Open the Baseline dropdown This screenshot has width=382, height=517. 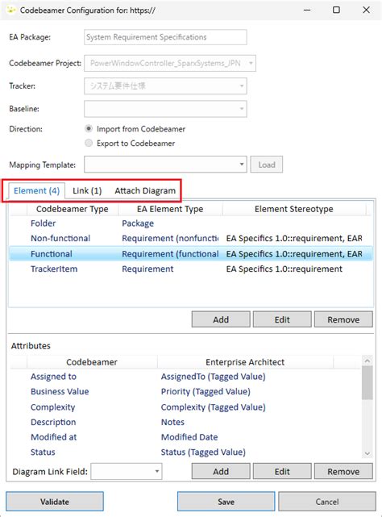click(165, 108)
